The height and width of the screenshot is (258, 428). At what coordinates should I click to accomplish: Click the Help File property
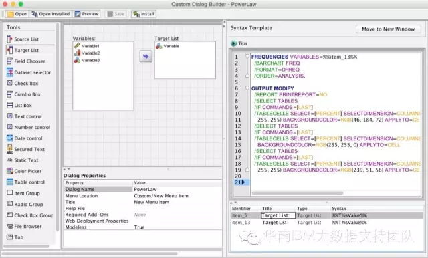click(75, 208)
